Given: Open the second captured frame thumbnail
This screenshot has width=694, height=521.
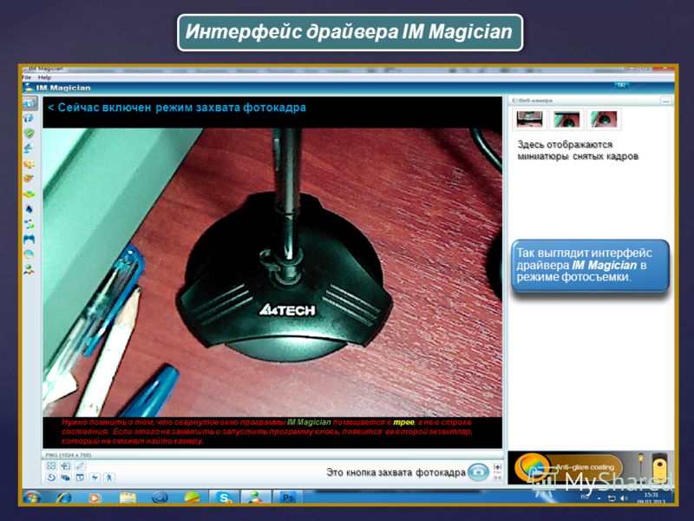Looking at the screenshot, I should tap(566, 119).
